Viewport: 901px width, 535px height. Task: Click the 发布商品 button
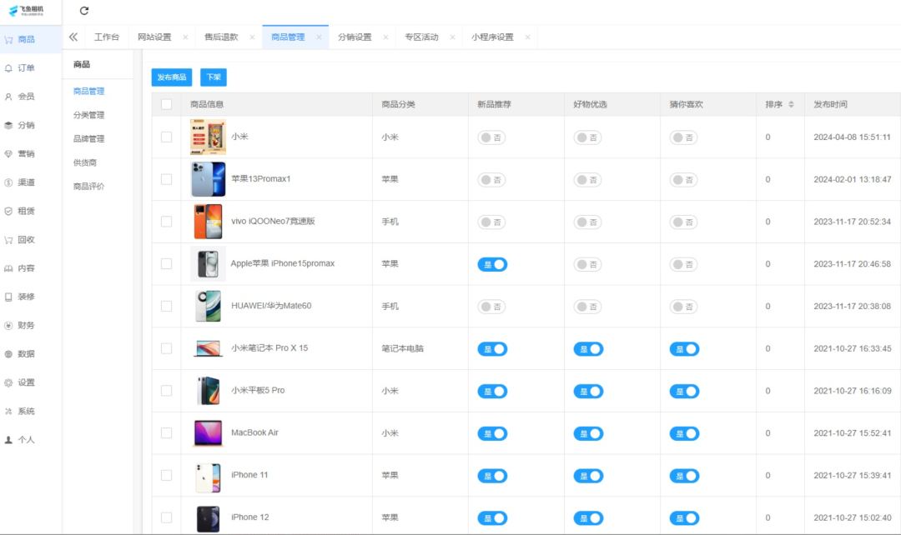[x=172, y=77]
